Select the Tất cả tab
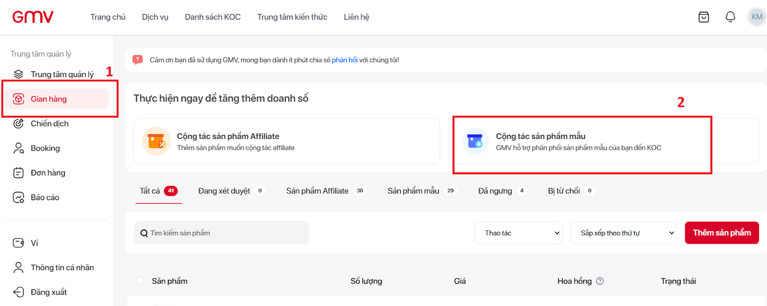This screenshot has width=767, height=306. coord(159,191)
